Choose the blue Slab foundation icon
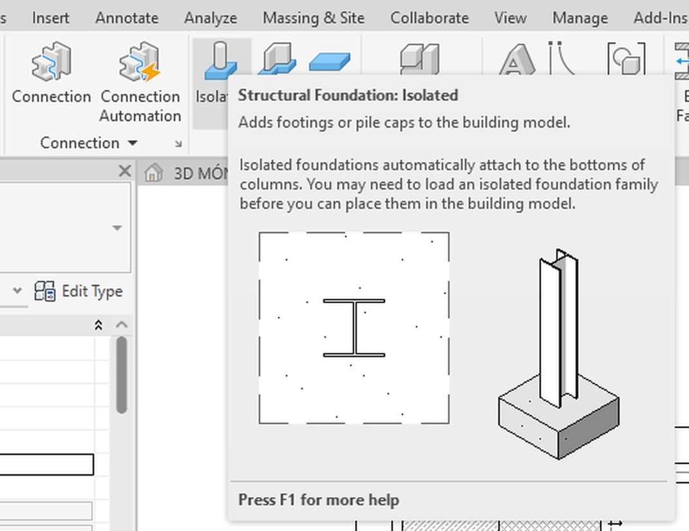This screenshot has height=531, width=689. (x=330, y=61)
